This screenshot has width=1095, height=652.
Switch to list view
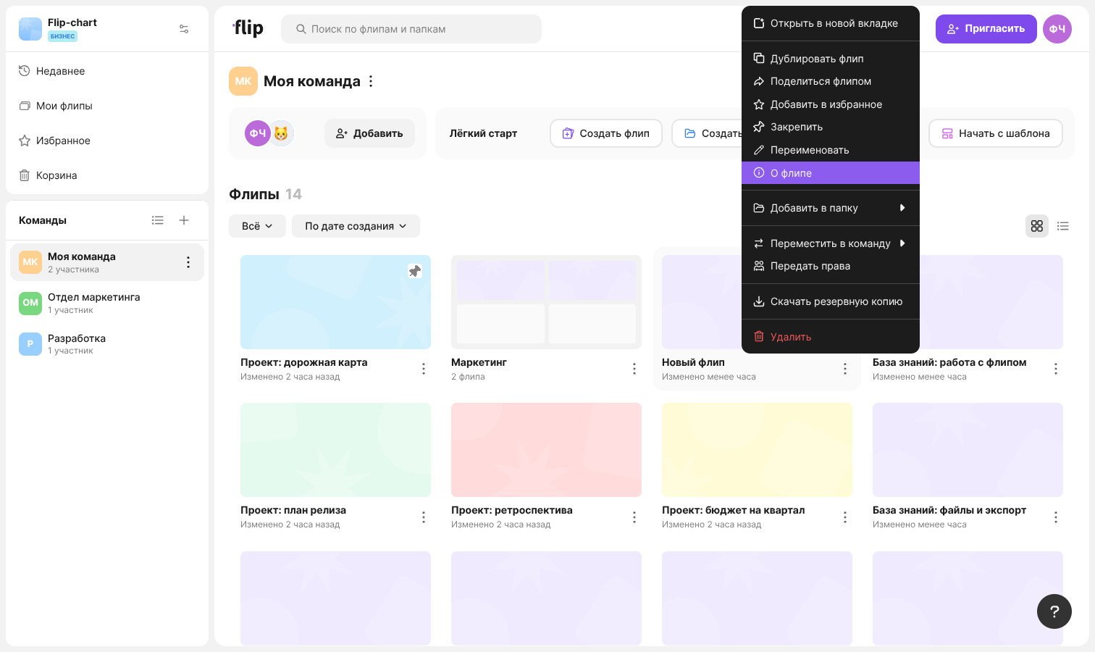click(x=1063, y=226)
